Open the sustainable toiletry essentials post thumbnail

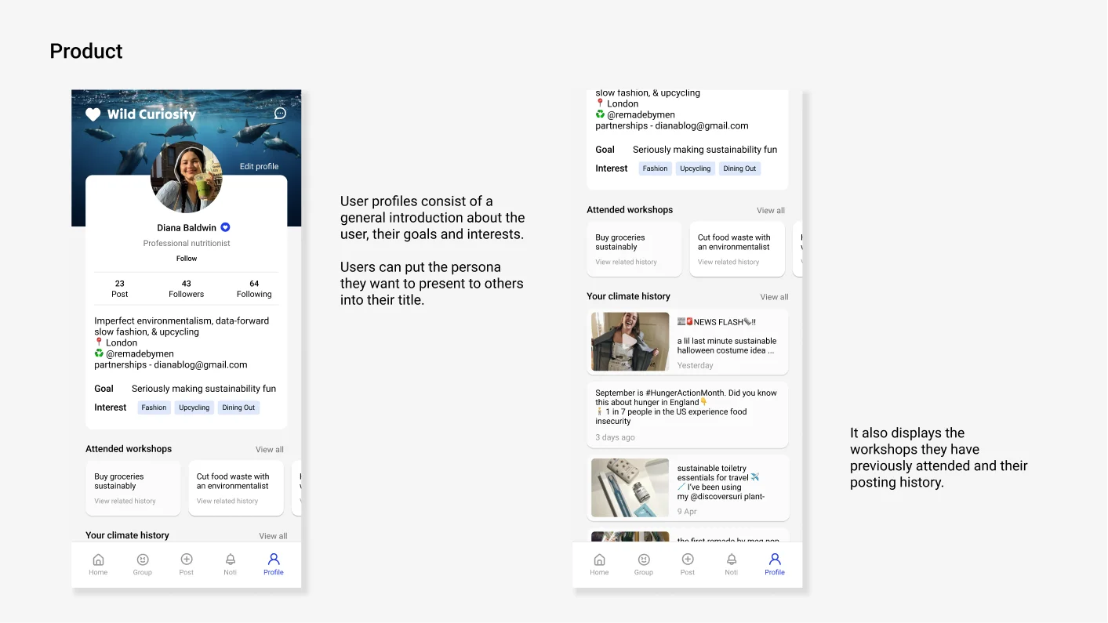[x=630, y=488]
